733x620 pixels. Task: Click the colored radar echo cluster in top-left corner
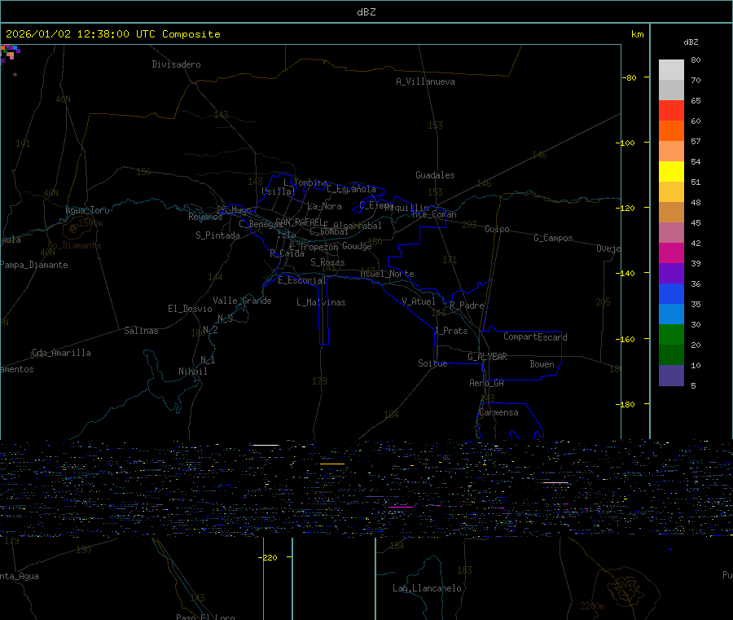click(10, 53)
